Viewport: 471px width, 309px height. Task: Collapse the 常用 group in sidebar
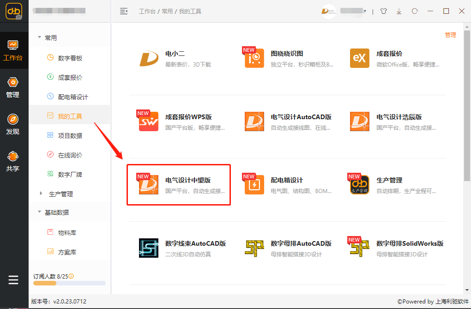click(39, 37)
